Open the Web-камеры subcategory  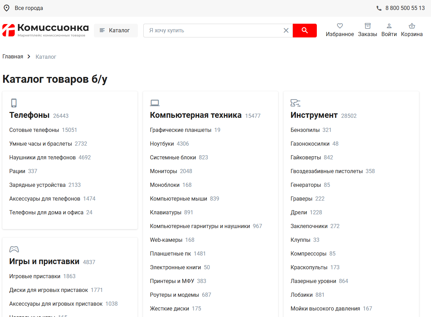pos(166,240)
